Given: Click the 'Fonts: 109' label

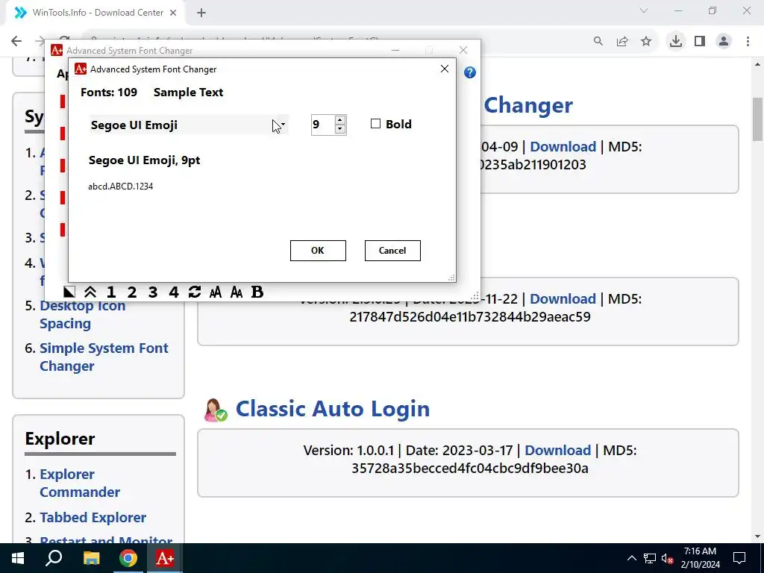Looking at the screenshot, I should point(109,92).
